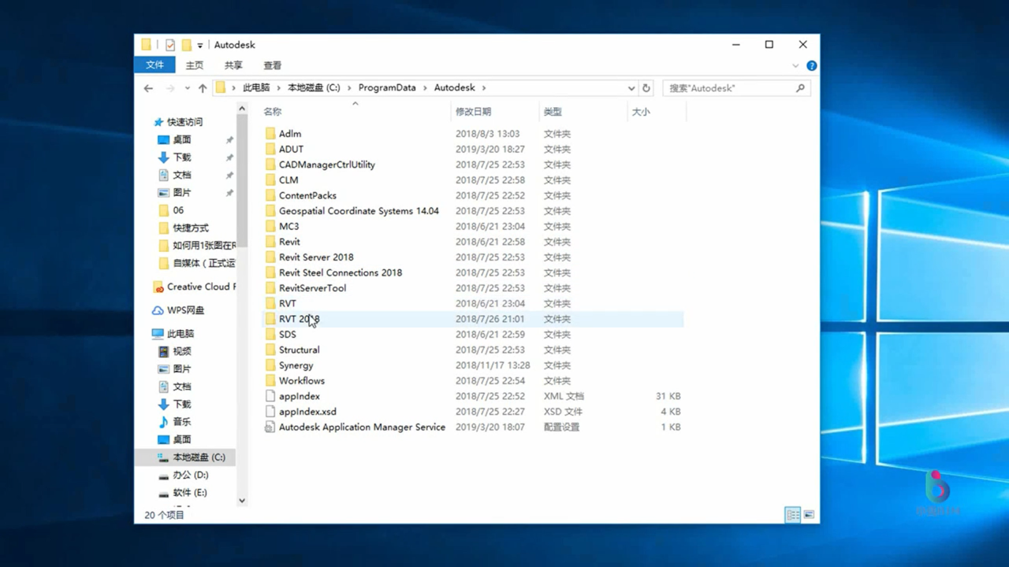Click the Refresh button beside address bar
The width and height of the screenshot is (1009, 567).
[x=646, y=88]
